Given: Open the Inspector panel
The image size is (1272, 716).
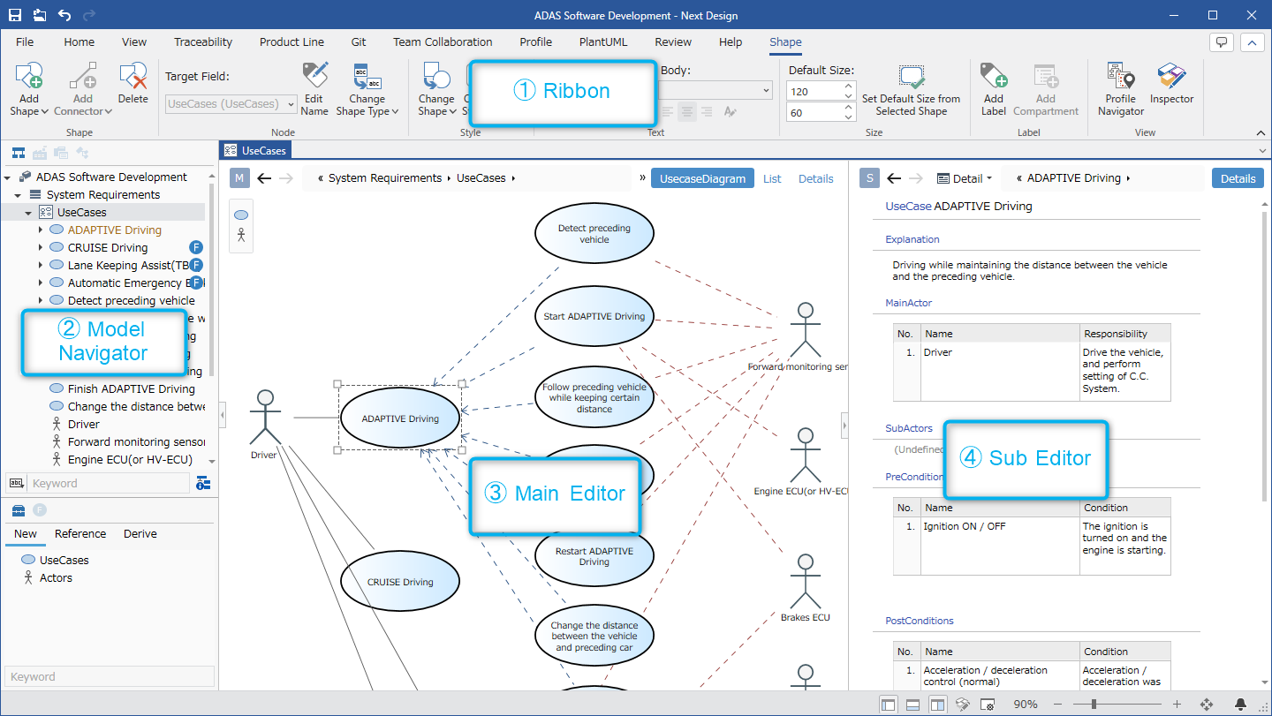Looking at the screenshot, I should [1172, 84].
